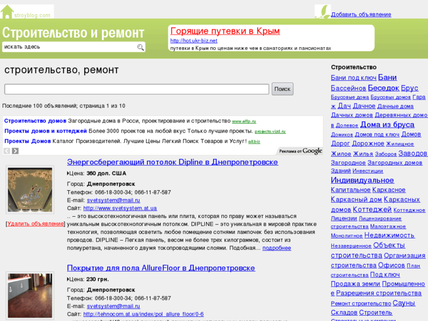The height and width of the screenshot is (321, 428).
Task: Click the stroyblog.com house logo
Action: (x=26, y=11)
